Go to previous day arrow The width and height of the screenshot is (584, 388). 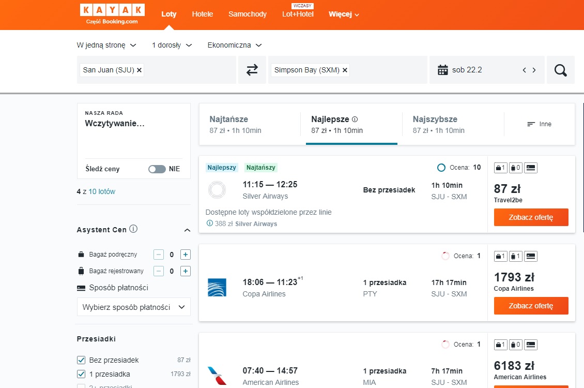525,70
